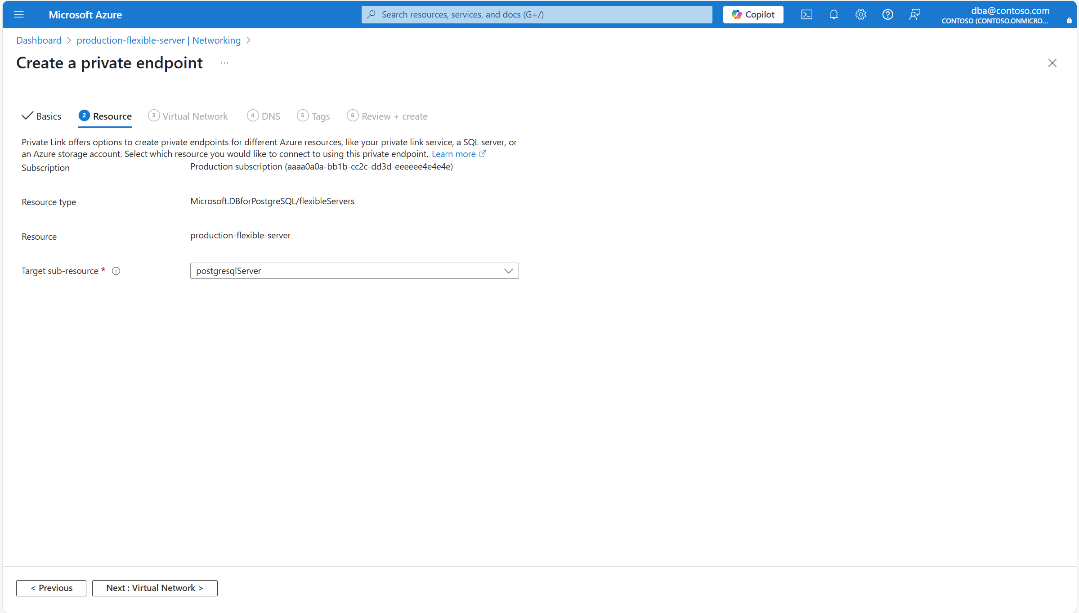Screen dimensions: 1079x613
Task: Open the DNS tab
Action: (x=264, y=116)
